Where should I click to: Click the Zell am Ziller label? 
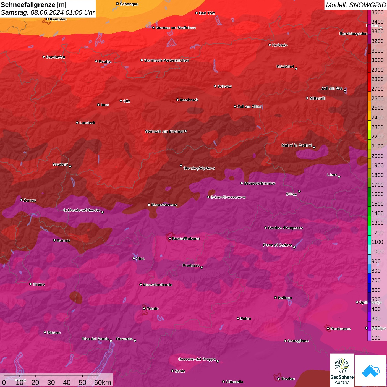point(249,106)
